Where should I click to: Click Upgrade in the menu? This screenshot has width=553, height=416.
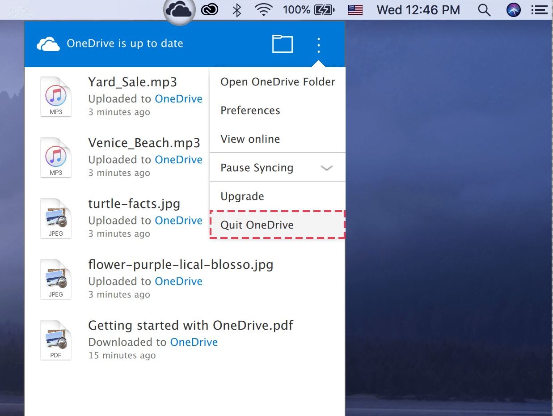[242, 196]
